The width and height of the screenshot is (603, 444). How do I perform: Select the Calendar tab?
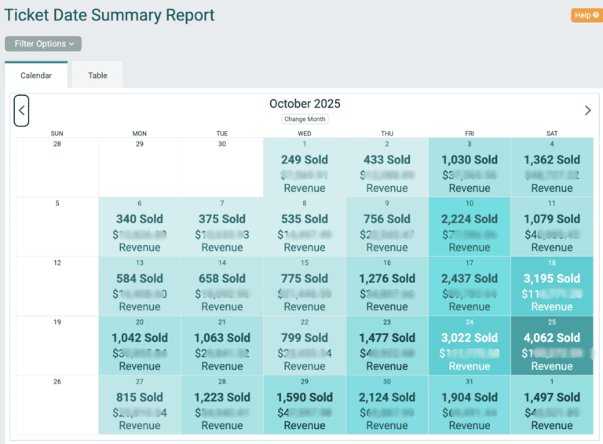36,75
